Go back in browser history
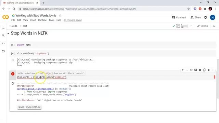Screen dimensions: 219x123 (x=3, y=9)
